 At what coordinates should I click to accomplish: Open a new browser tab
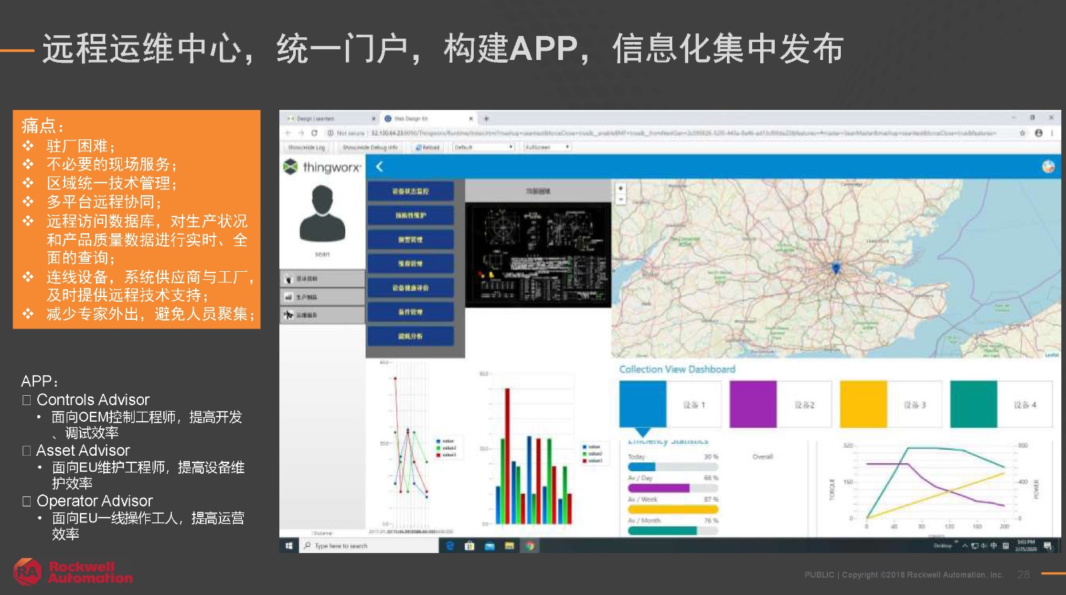point(486,119)
